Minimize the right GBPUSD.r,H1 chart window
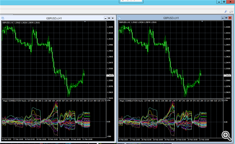235x144 pixels. point(223,18)
